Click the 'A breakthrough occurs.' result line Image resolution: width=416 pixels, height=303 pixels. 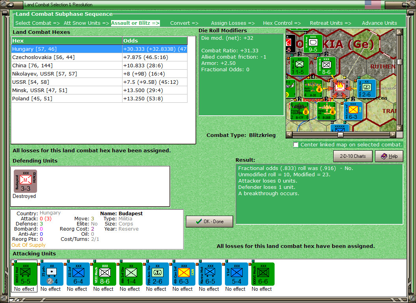[269, 194]
